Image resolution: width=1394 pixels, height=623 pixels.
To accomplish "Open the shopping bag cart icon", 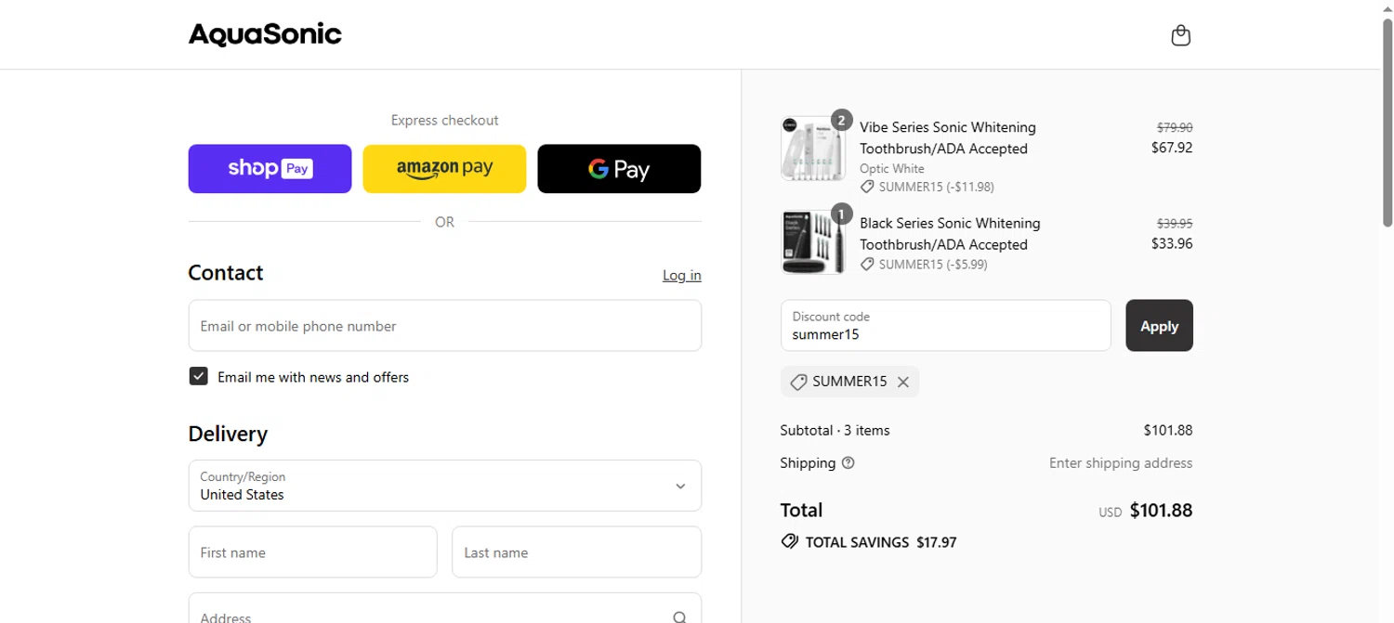I will [x=1180, y=35].
